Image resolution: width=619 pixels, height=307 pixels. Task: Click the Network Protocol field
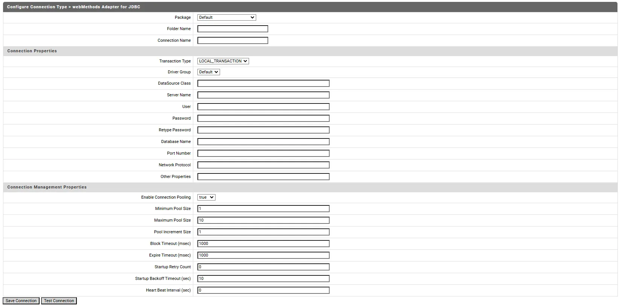coord(263,165)
